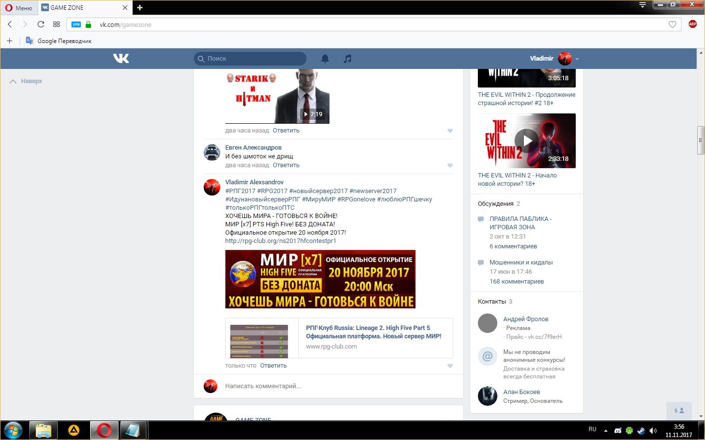Like the Vladimir Alexsandrov comment
Viewport: 705px width, 440px height.
point(450,366)
